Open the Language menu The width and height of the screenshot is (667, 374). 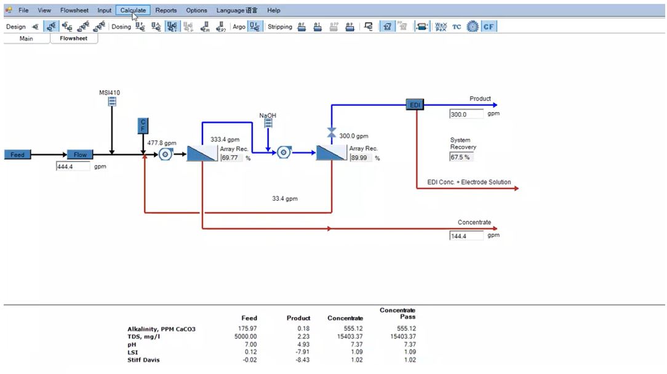pyautogui.click(x=236, y=10)
